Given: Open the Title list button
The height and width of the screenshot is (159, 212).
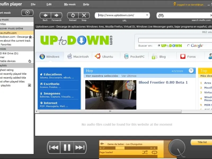Looking at the screenshot, I should pyautogui.click(x=202, y=142).
